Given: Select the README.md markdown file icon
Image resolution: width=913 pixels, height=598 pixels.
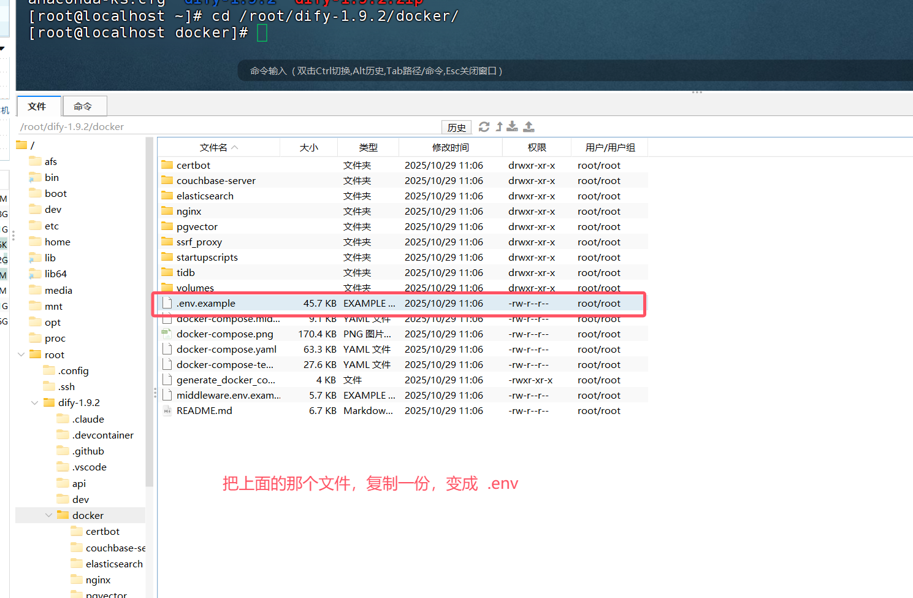Looking at the screenshot, I should point(167,411).
